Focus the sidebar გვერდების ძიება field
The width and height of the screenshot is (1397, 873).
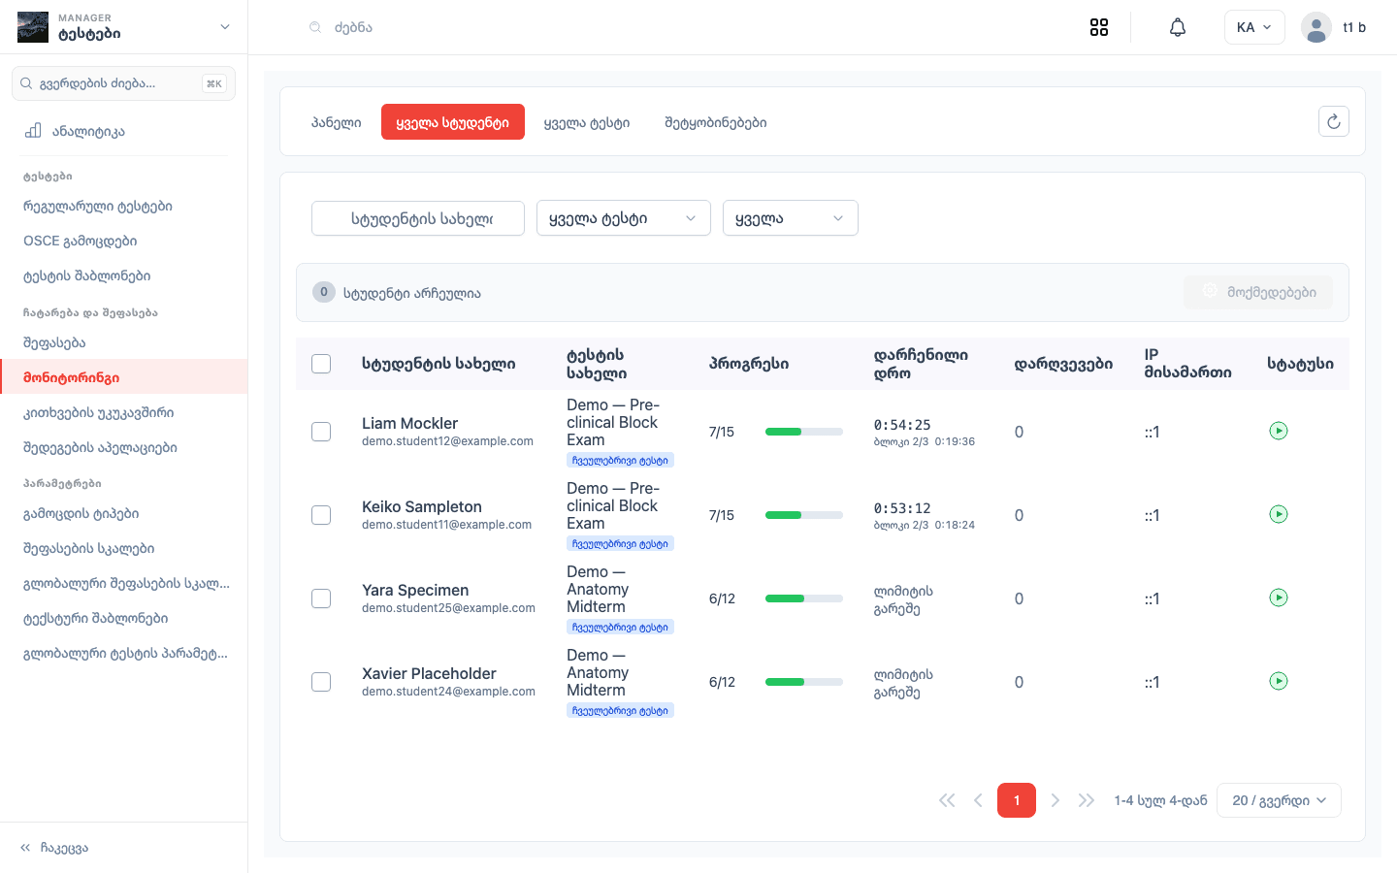[123, 83]
